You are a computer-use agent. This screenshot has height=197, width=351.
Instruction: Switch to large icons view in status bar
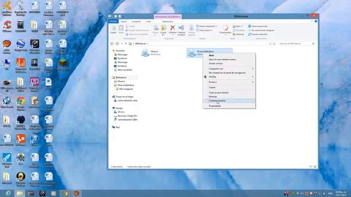315,166
